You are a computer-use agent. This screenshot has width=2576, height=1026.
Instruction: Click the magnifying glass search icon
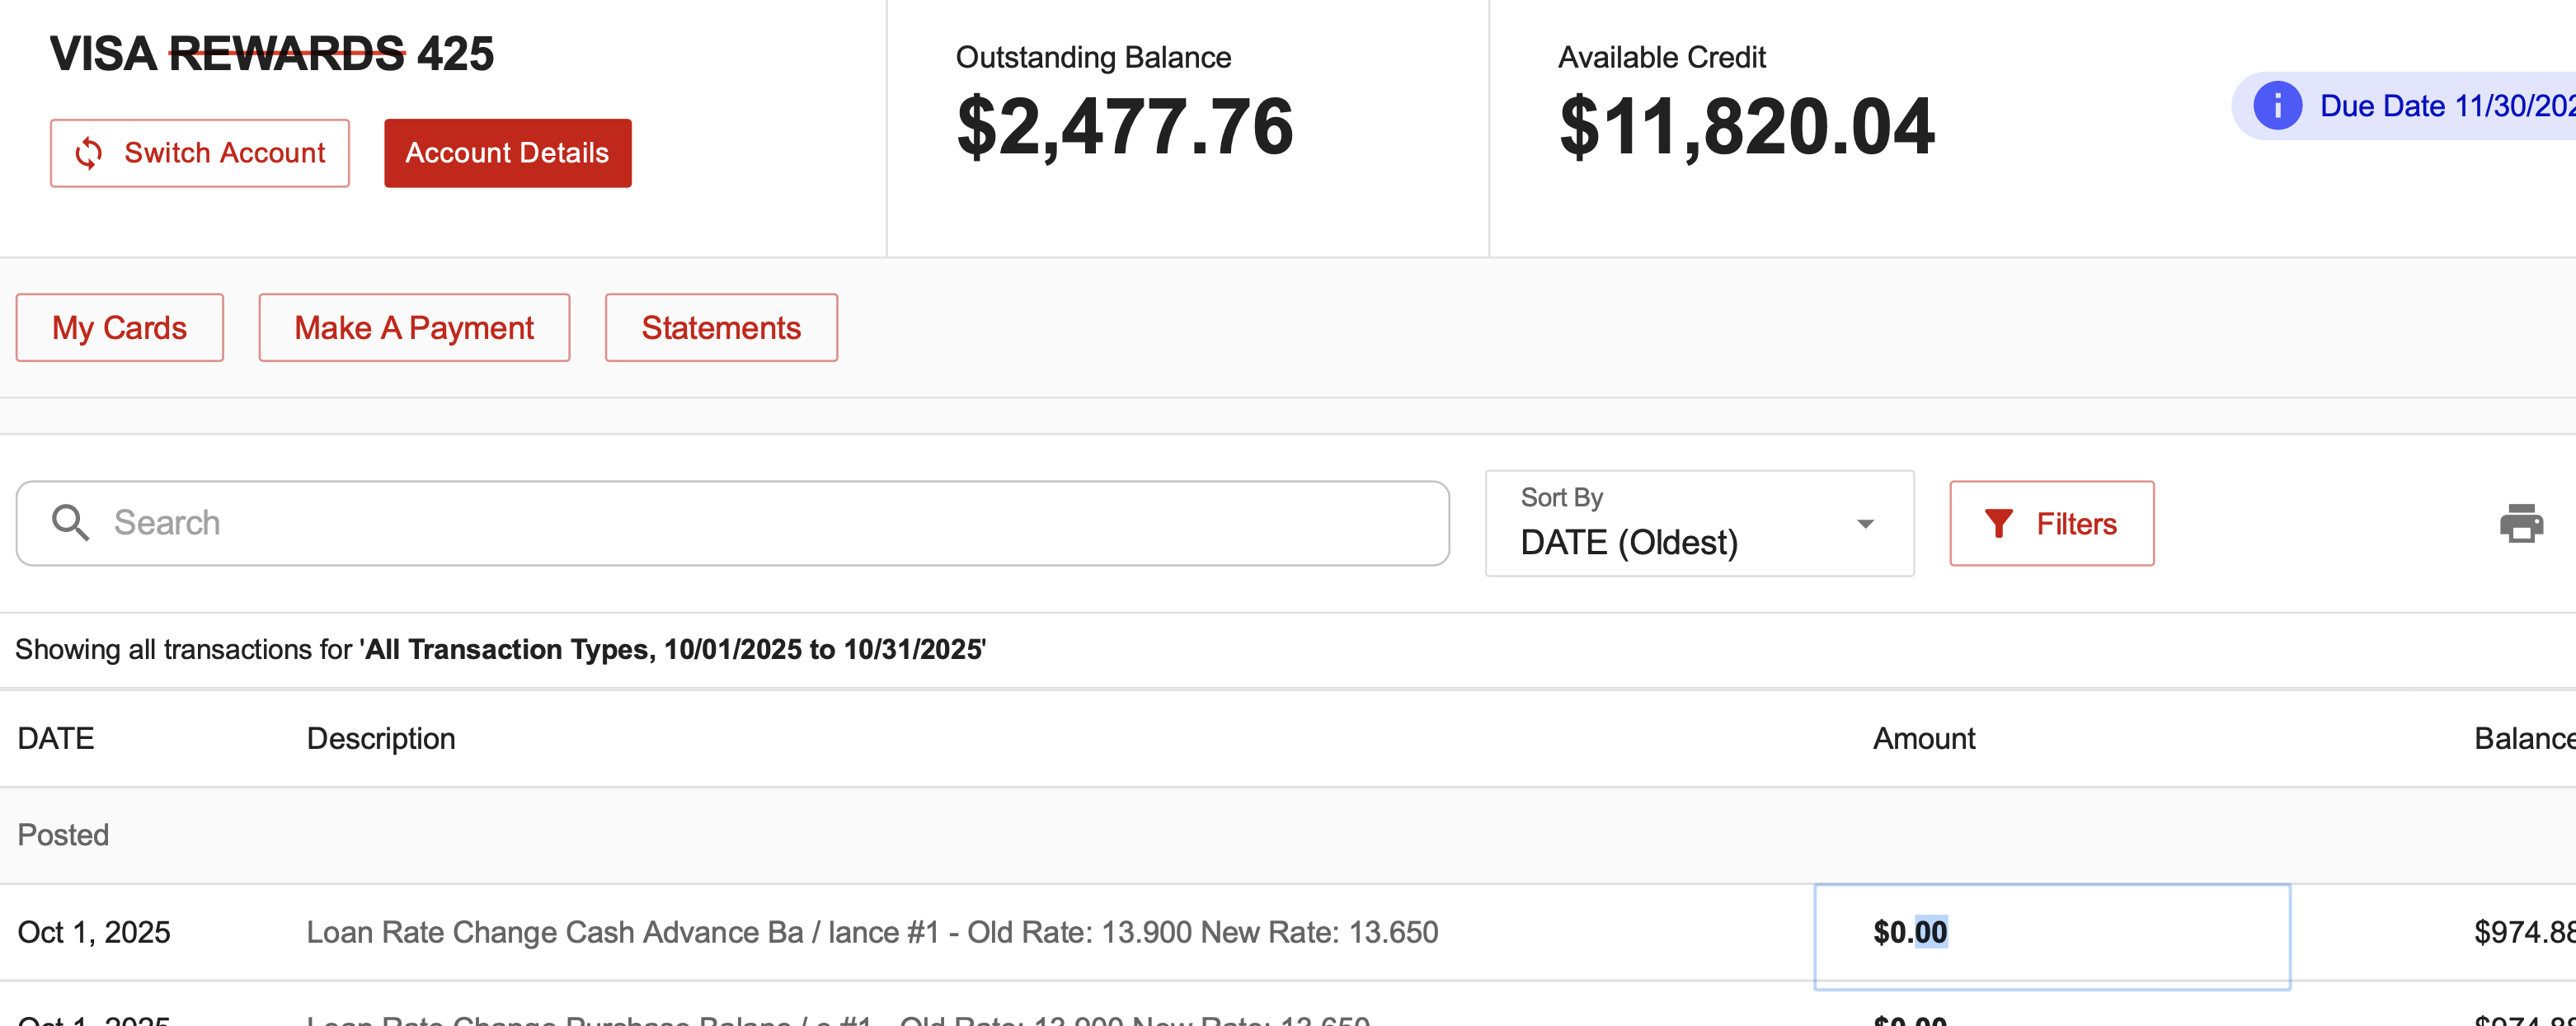coord(70,523)
